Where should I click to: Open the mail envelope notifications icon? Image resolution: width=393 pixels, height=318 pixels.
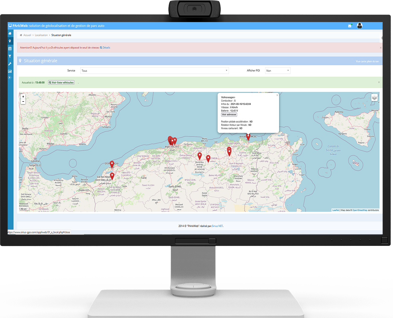350,26
